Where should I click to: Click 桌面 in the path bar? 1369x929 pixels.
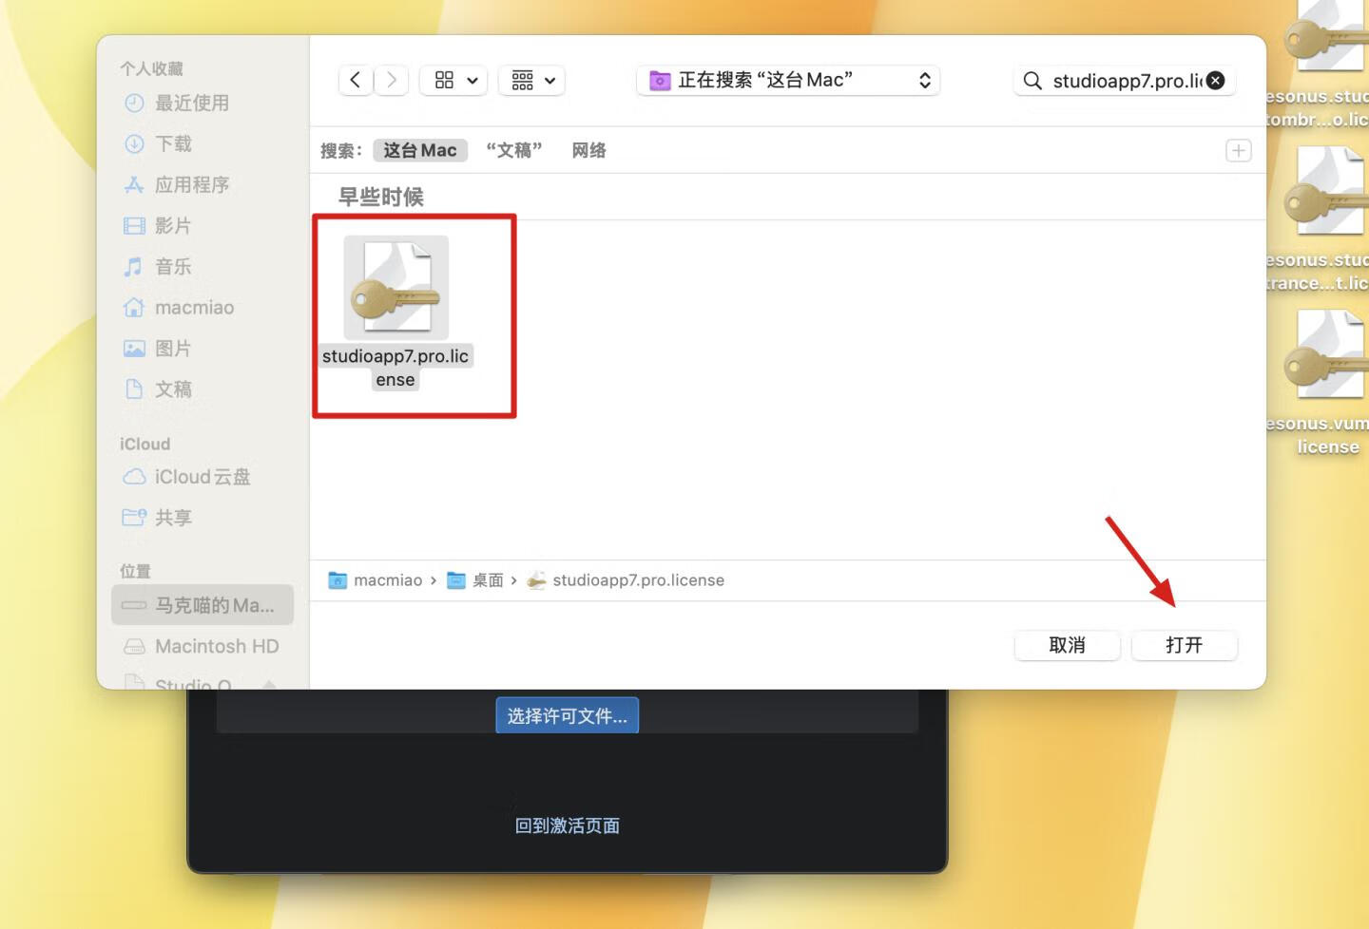click(x=475, y=579)
